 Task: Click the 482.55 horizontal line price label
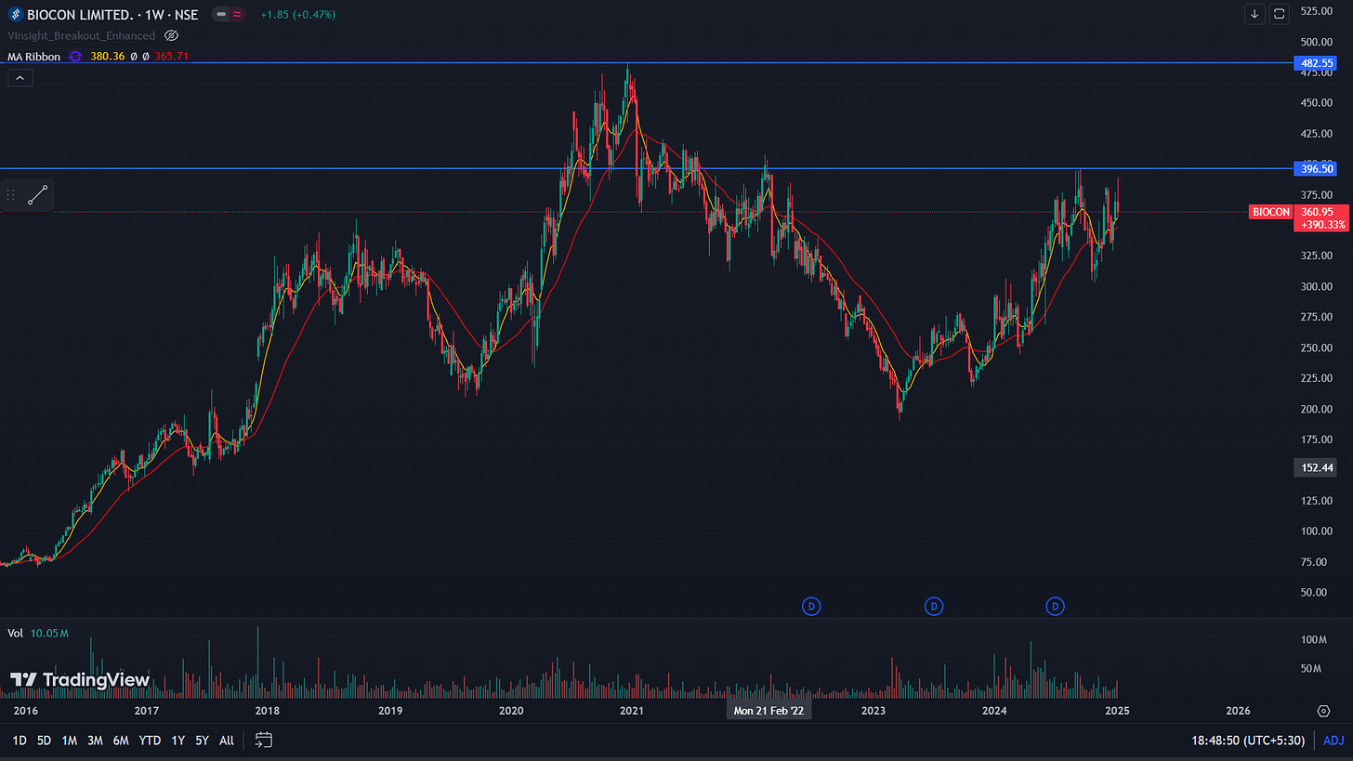[1315, 63]
